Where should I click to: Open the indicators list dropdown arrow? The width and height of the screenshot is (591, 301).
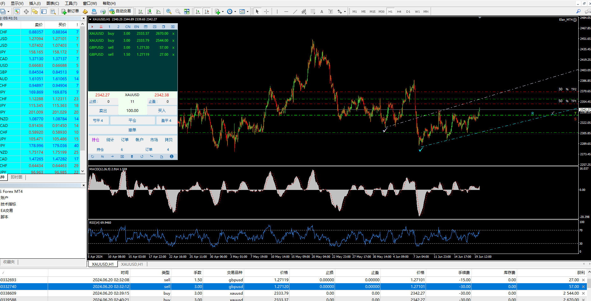(223, 12)
